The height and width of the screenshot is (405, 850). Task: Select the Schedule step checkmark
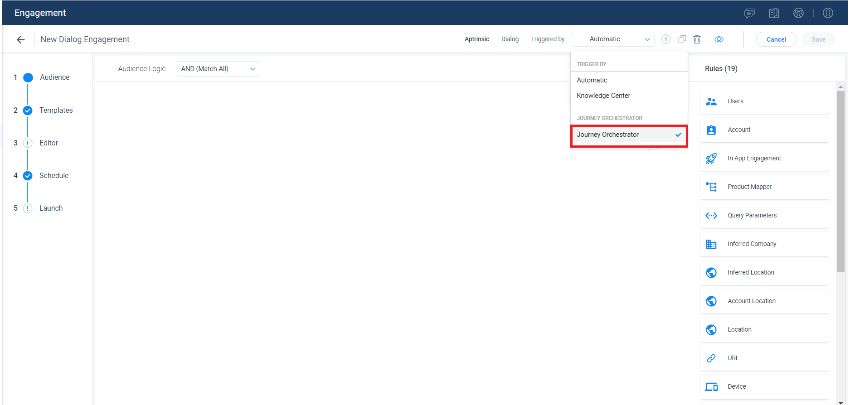[x=28, y=176]
